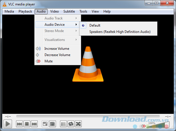Viewport: 176px width, 131px height.
Task: Click the VLC cone title icon
Action: 5,4
